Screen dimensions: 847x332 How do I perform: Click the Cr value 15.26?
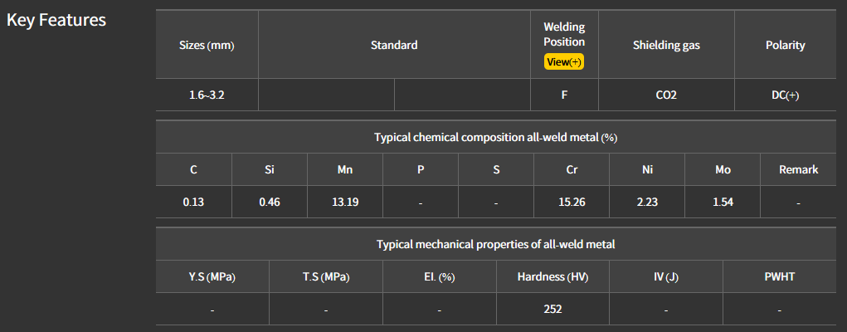pos(572,203)
